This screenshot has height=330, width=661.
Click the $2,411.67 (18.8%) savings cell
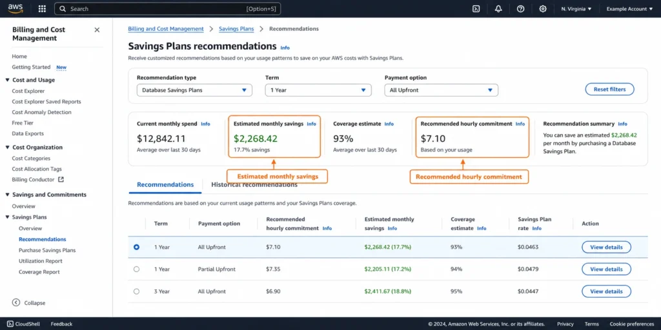pyautogui.click(x=388, y=291)
